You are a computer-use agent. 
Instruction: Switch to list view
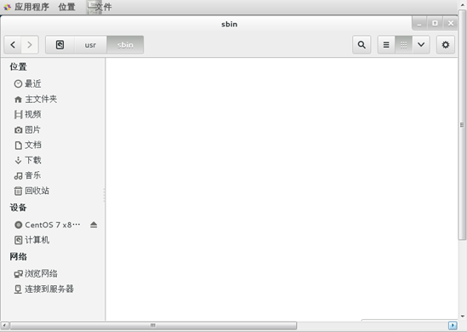click(x=386, y=45)
